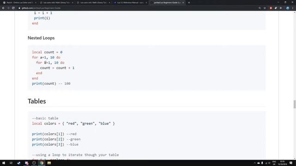
Task: Close the Lua-Beginners-Guide tab
Action: point(183,3)
